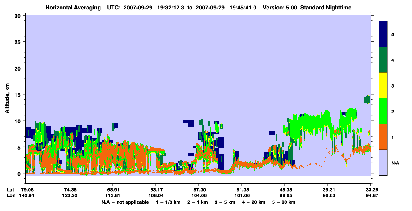Click the 'N/A = not applicable' legend text
This screenshot has height=211, width=412.
coord(125,202)
